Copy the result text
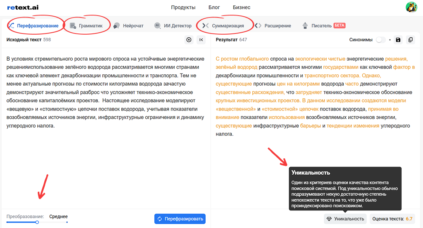This screenshot has height=228, width=423. coord(410,40)
